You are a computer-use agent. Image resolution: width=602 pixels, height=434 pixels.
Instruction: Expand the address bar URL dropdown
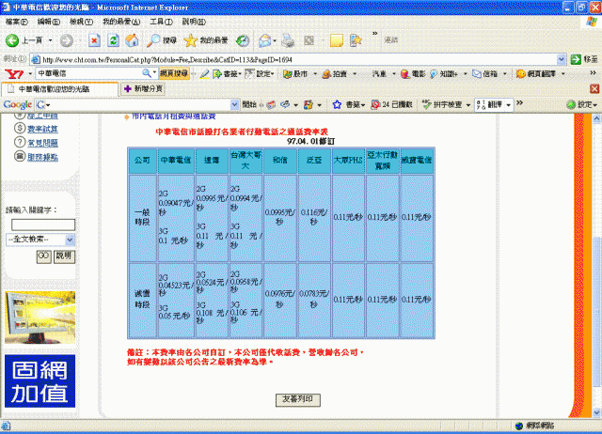click(561, 59)
